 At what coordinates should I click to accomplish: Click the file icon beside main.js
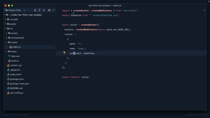coord(9,61)
